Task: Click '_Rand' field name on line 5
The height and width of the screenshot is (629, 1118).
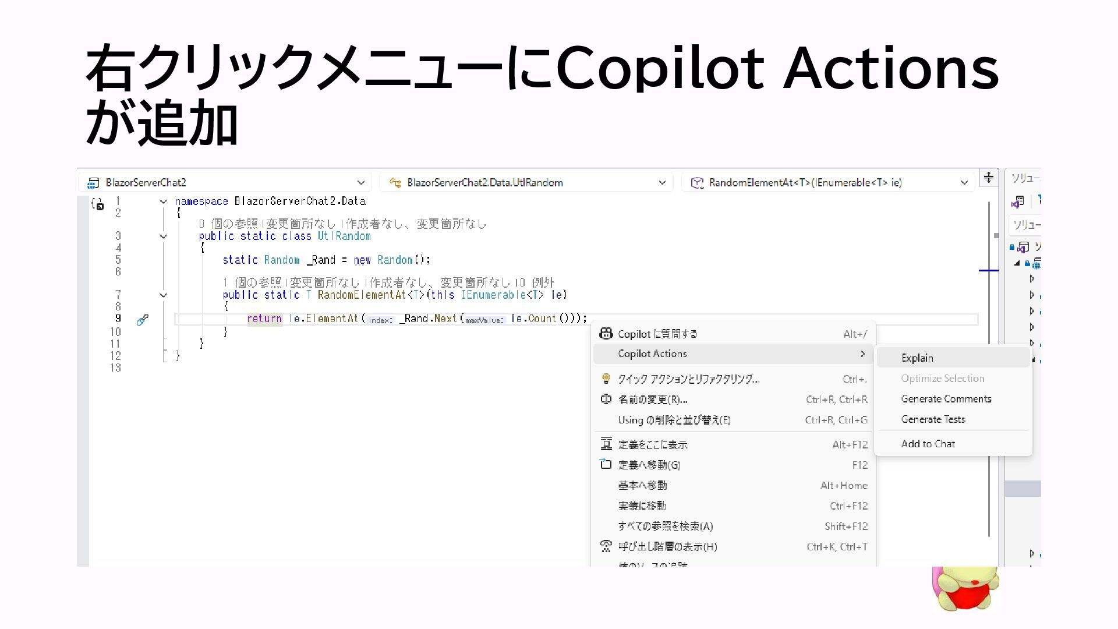Action: 321,260
